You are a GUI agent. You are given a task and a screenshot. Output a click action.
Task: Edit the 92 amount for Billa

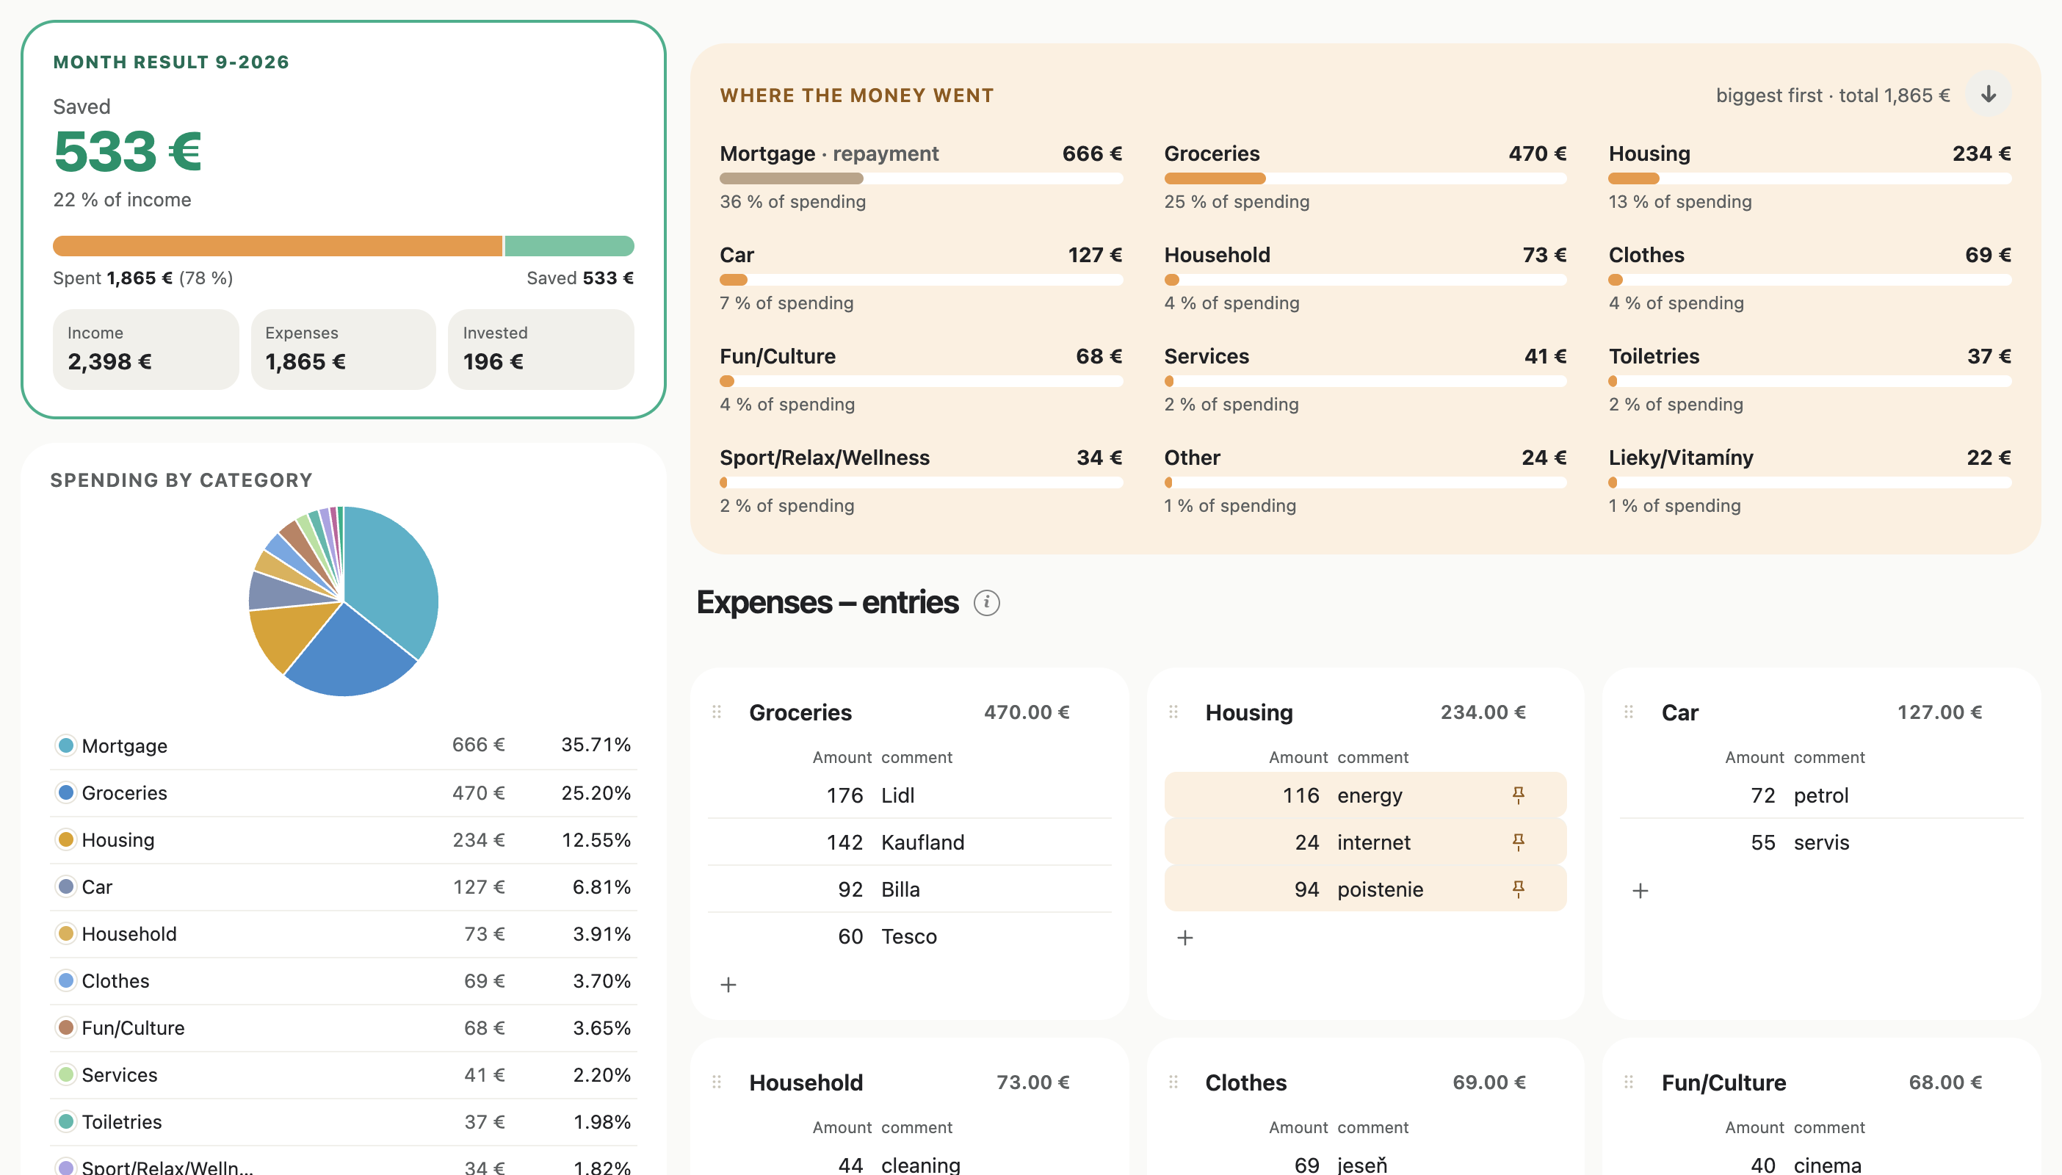(850, 889)
